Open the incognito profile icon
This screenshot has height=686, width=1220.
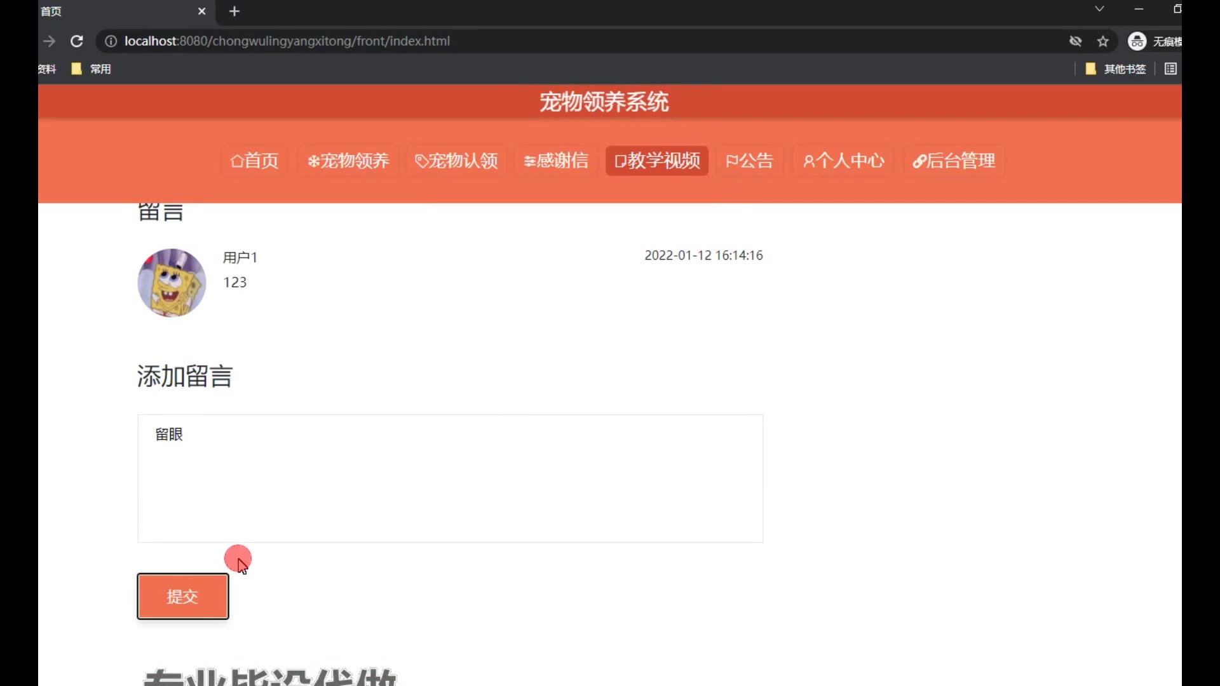click(1137, 41)
